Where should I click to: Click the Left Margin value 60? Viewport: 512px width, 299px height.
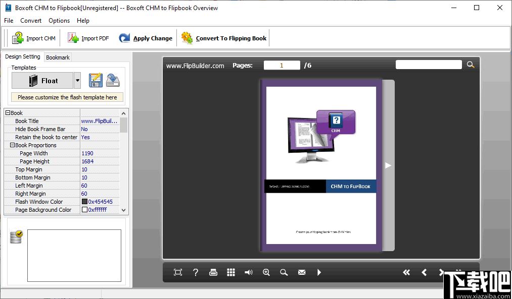(x=100, y=186)
